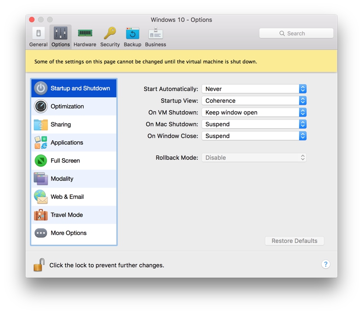Open the Backup icon

click(x=133, y=33)
